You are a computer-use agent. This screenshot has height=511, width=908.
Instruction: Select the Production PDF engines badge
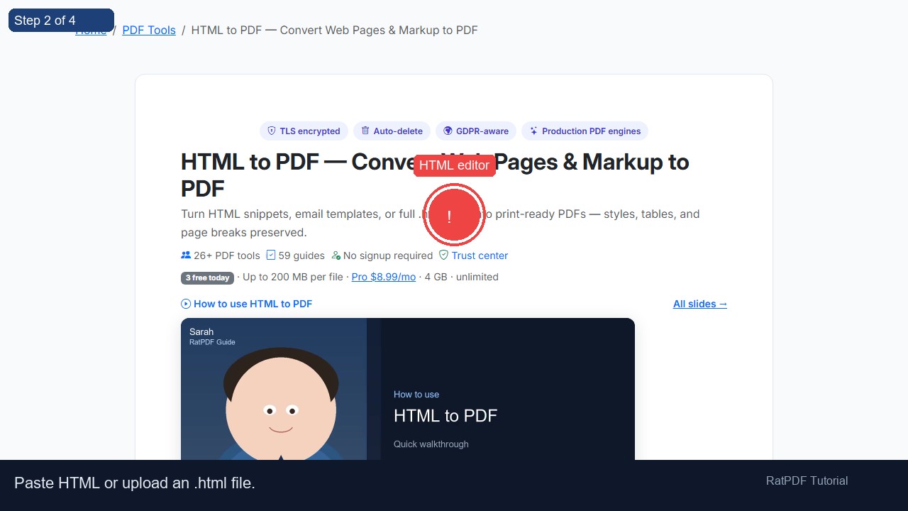point(585,131)
